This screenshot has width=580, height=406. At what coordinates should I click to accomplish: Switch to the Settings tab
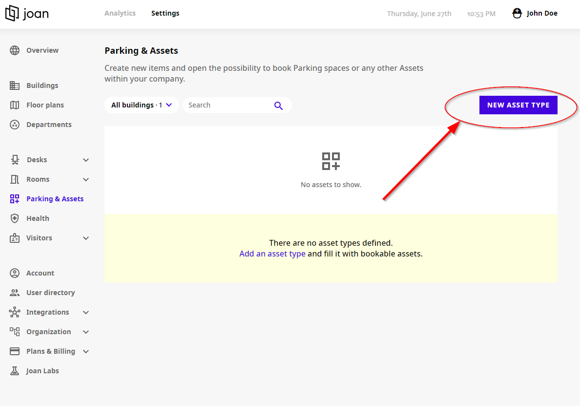(x=165, y=13)
